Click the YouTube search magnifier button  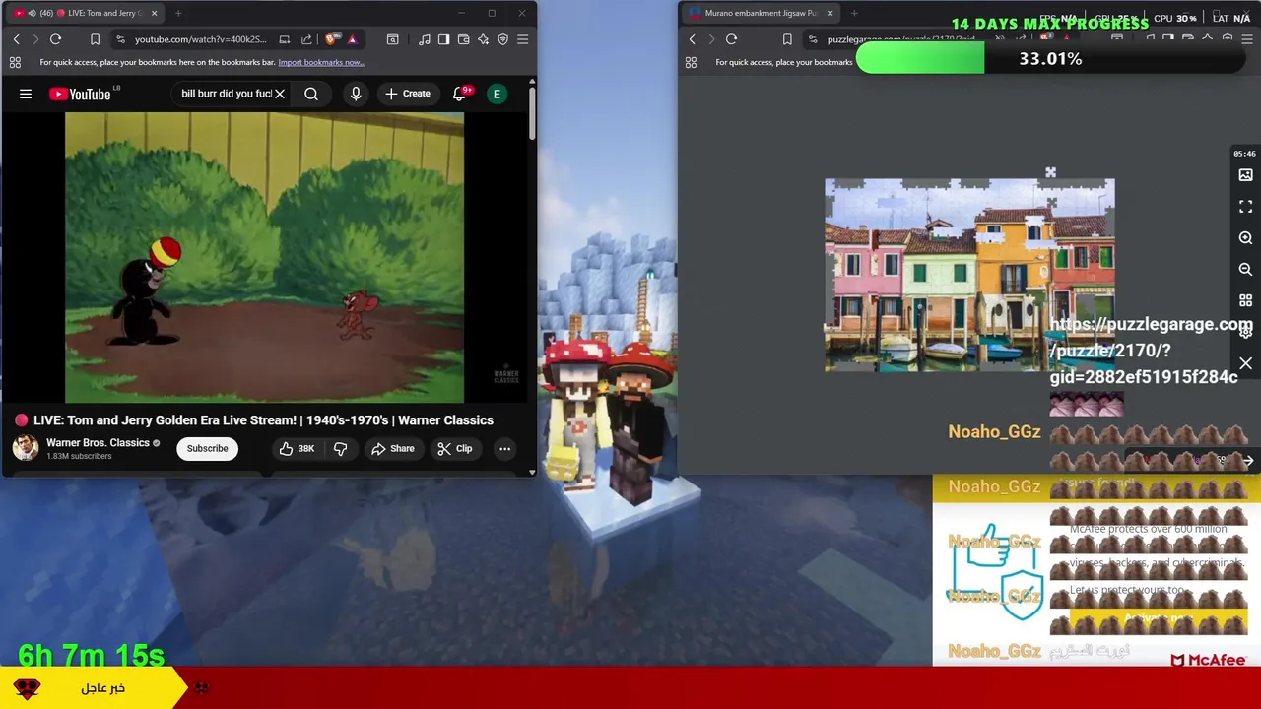coord(311,94)
